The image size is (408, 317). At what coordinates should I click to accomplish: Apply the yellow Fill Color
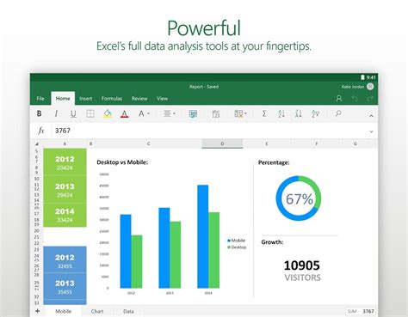pyautogui.click(x=108, y=113)
